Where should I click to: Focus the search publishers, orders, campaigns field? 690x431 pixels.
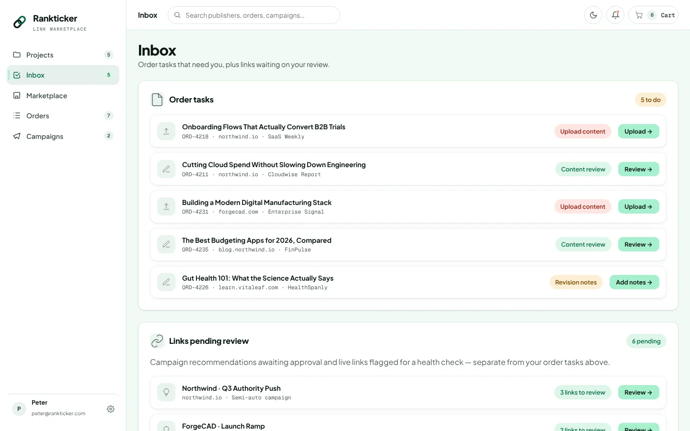pyautogui.click(x=254, y=15)
